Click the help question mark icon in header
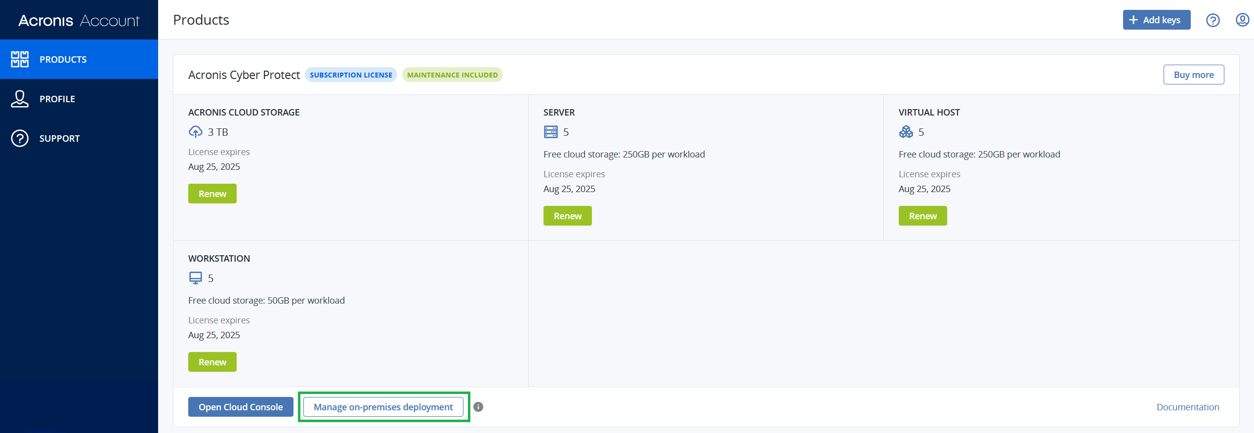 pyautogui.click(x=1212, y=20)
